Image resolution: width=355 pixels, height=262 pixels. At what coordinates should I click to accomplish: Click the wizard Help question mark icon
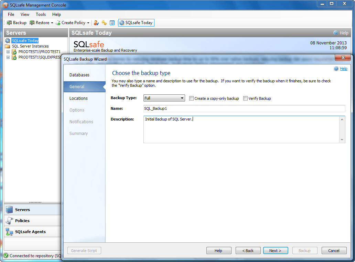click(x=336, y=69)
